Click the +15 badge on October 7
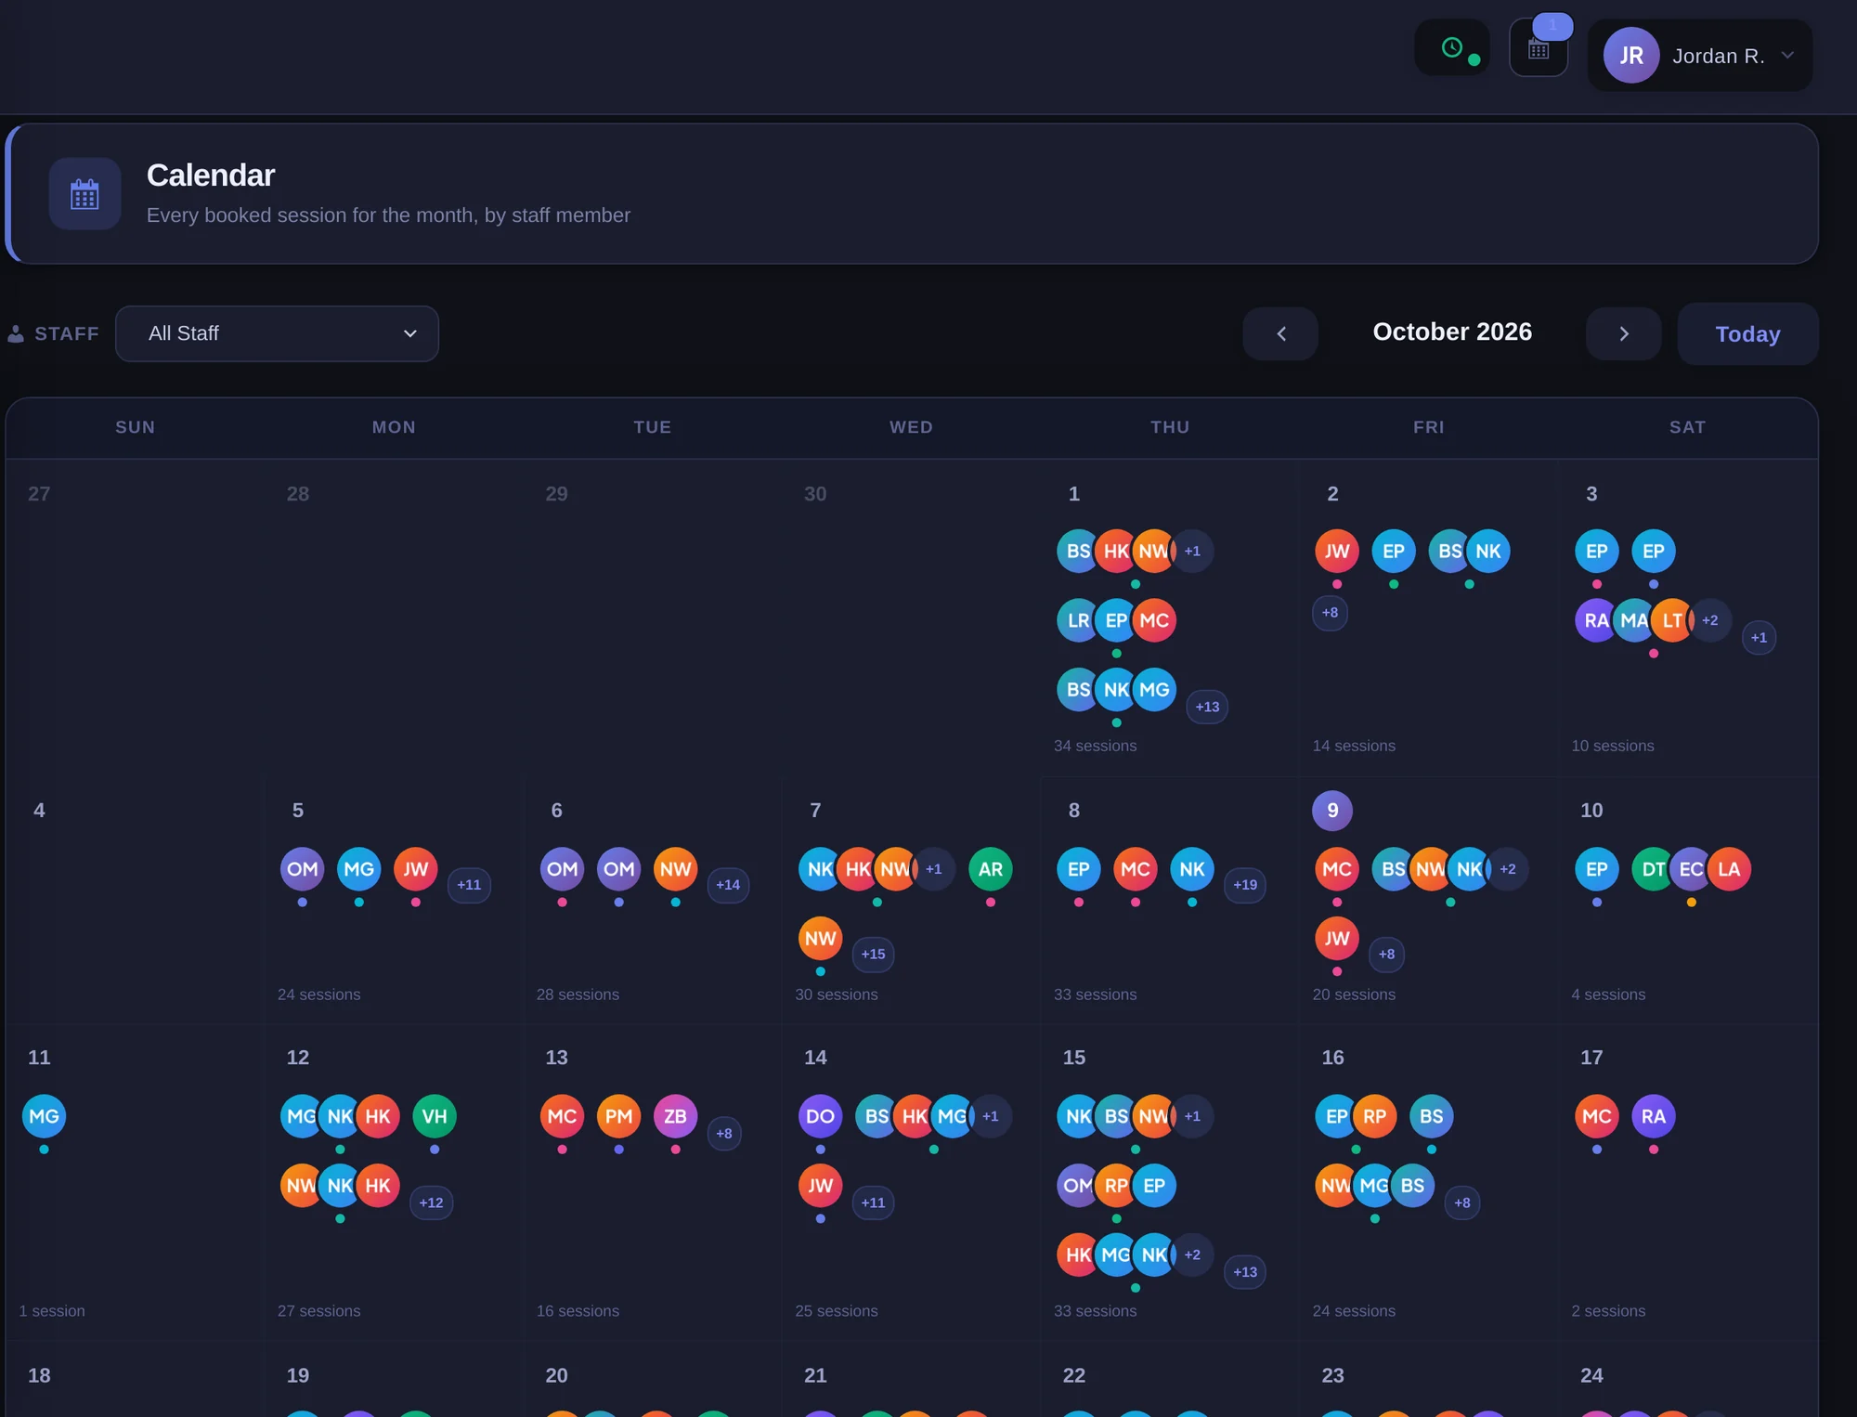1857x1417 pixels. pyautogui.click(x=873, y=955)
